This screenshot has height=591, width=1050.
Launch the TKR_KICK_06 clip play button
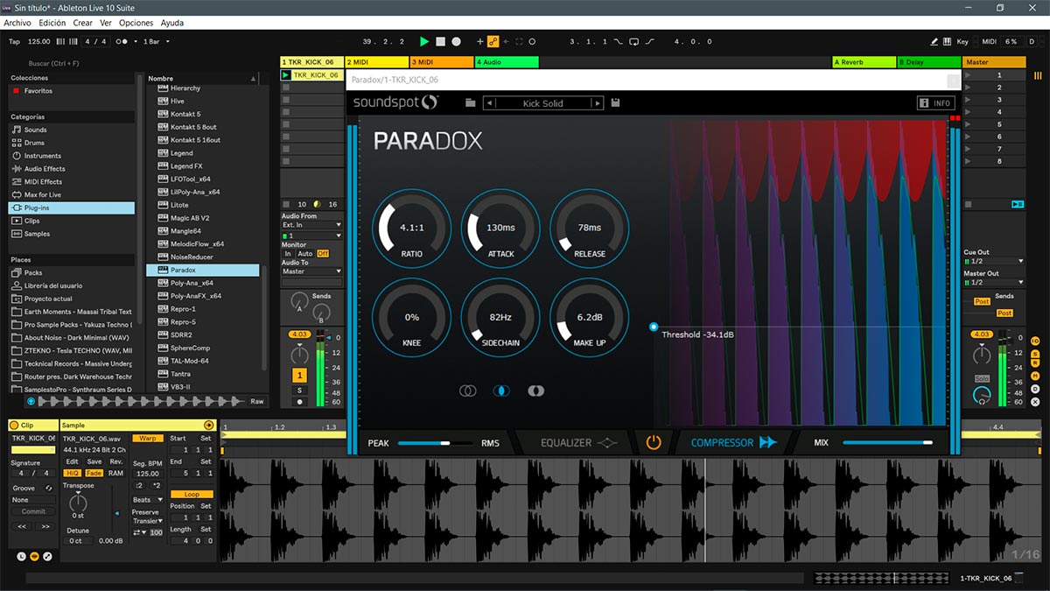point(286,75)
